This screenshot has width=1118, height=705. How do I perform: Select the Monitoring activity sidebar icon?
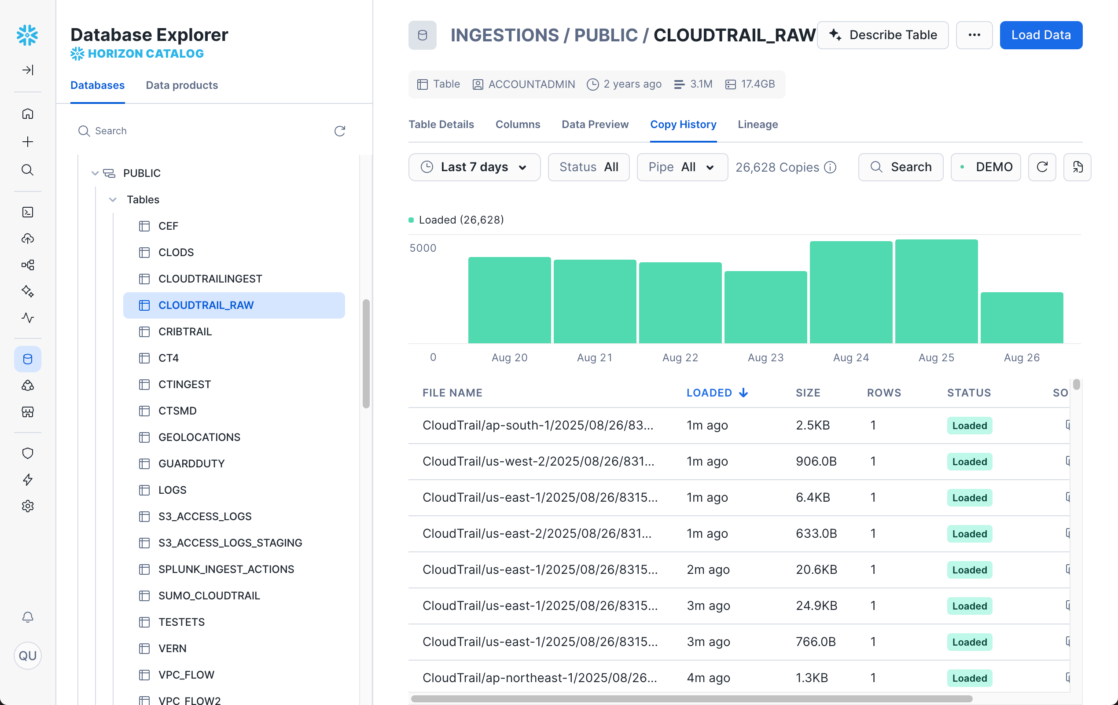[x=27, y=318]
